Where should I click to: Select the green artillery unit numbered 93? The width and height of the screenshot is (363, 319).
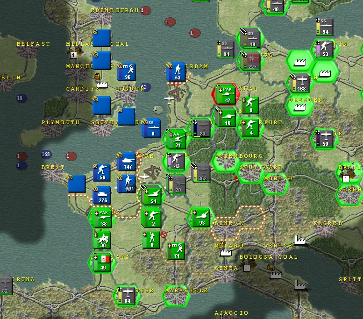(x=201, y=217)
